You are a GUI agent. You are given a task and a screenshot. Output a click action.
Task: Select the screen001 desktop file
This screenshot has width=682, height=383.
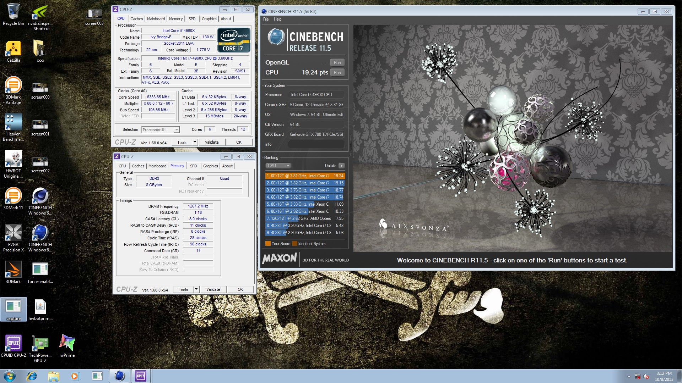coord(40,128)
